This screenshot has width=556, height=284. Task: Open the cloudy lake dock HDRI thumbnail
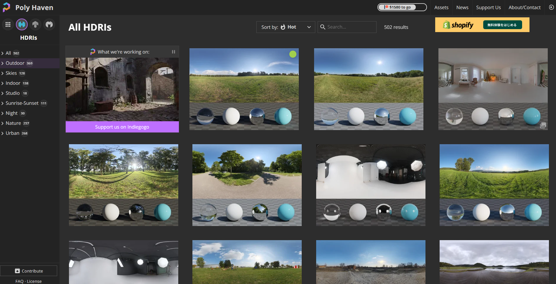point(494,262)
